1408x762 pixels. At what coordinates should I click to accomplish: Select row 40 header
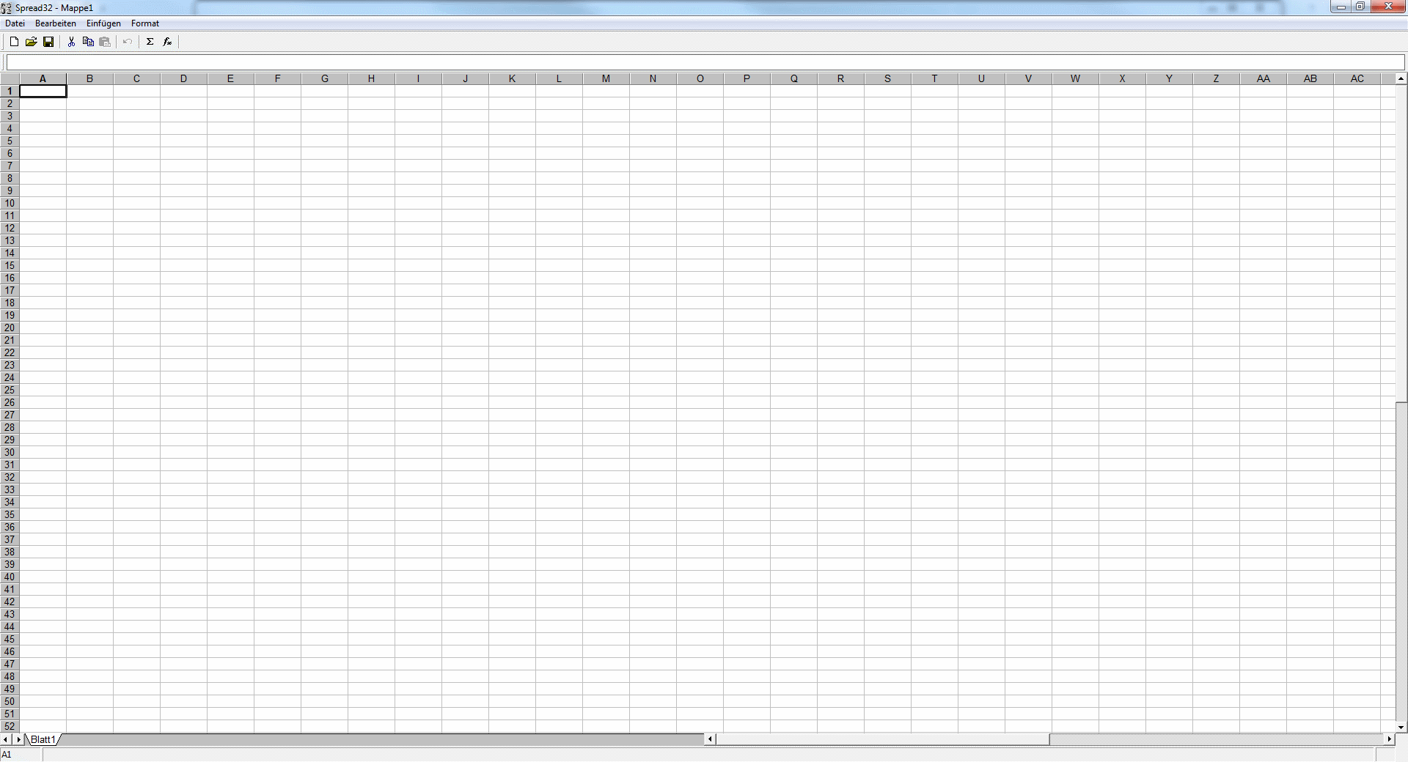(x=10, y=577)
